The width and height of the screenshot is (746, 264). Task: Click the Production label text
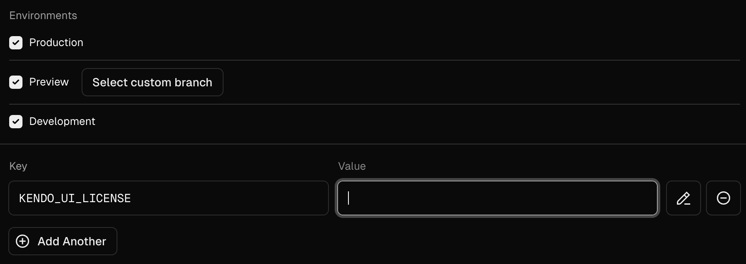click(x=56, y=42)
